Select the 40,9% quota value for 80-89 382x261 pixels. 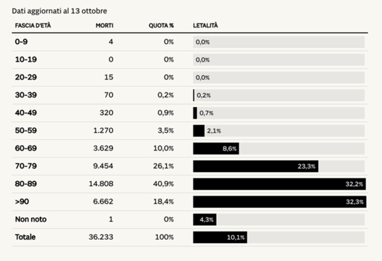point(164,184)
